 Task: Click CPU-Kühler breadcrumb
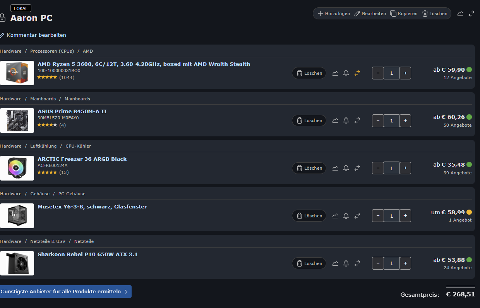coord(78,146)
